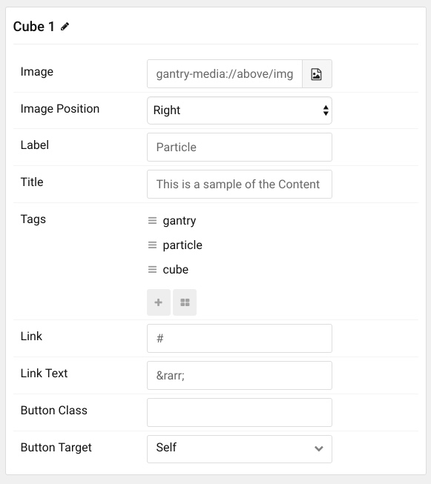Click the Title text field

(x=240, y=185)
